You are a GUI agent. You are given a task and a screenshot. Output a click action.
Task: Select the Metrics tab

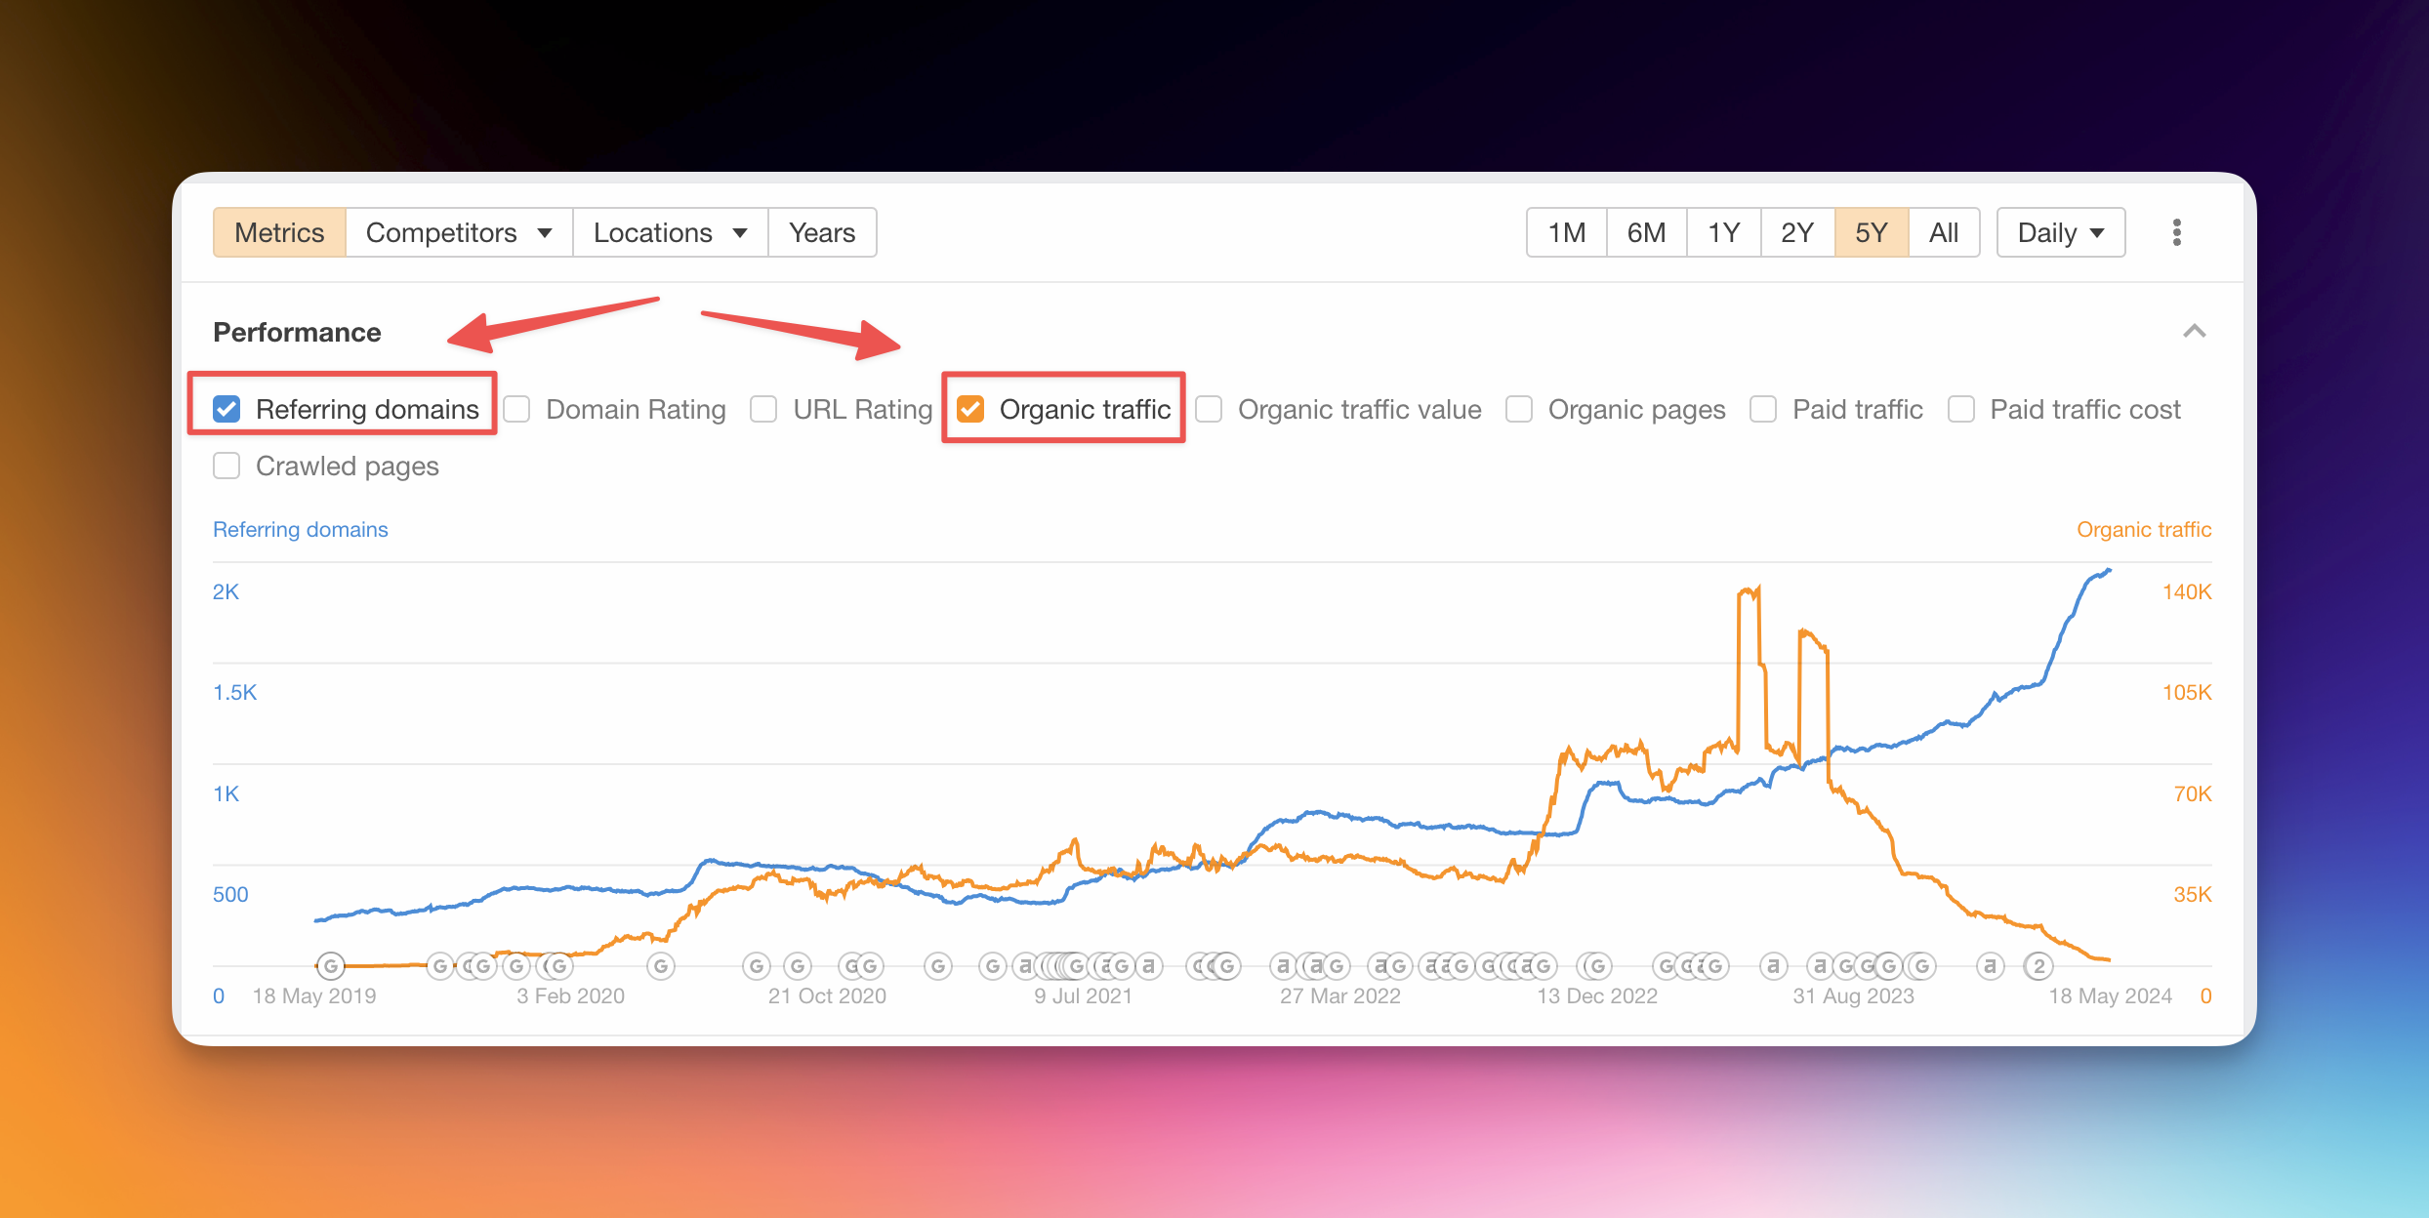[x=279, y=232]
